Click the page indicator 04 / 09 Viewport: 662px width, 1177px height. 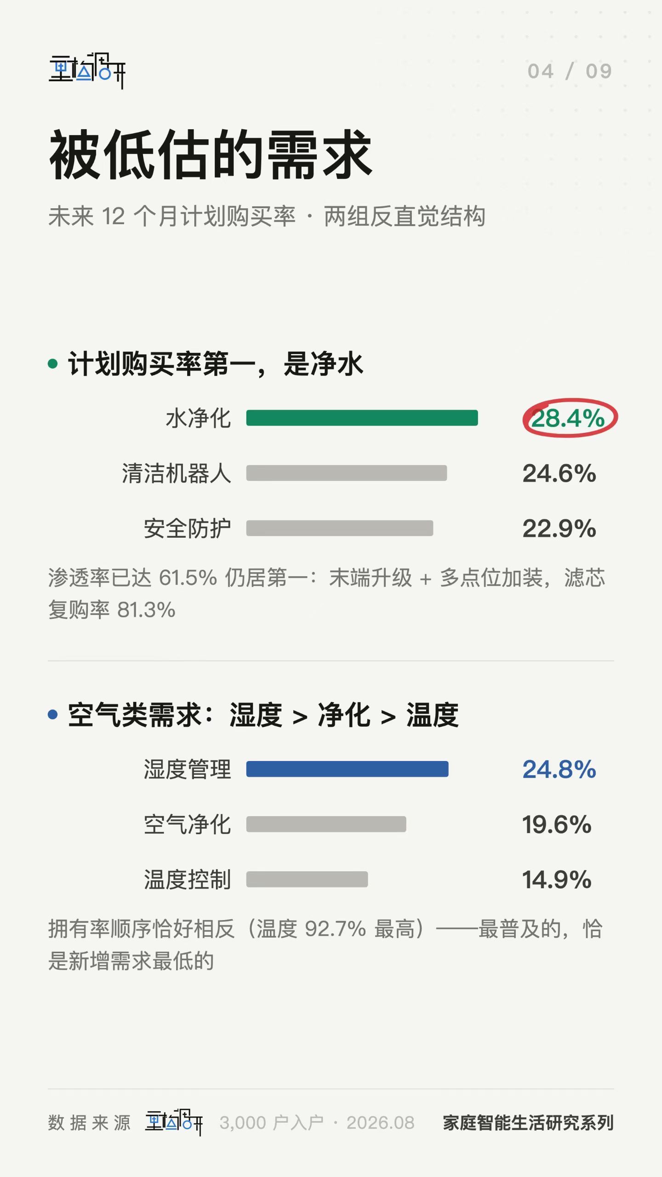570,71
